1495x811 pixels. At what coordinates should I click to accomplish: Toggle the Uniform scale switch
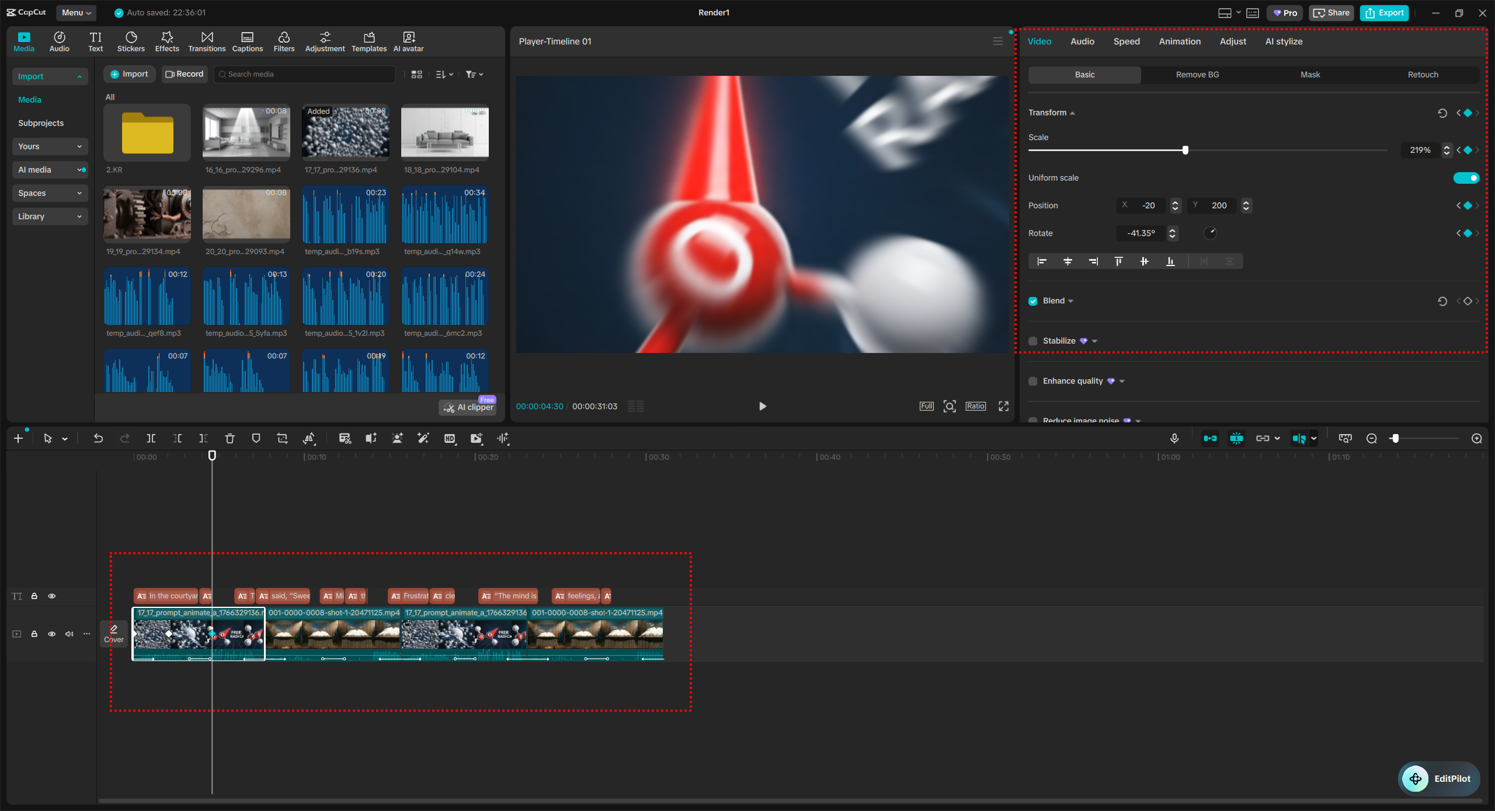click(1466, 178)
